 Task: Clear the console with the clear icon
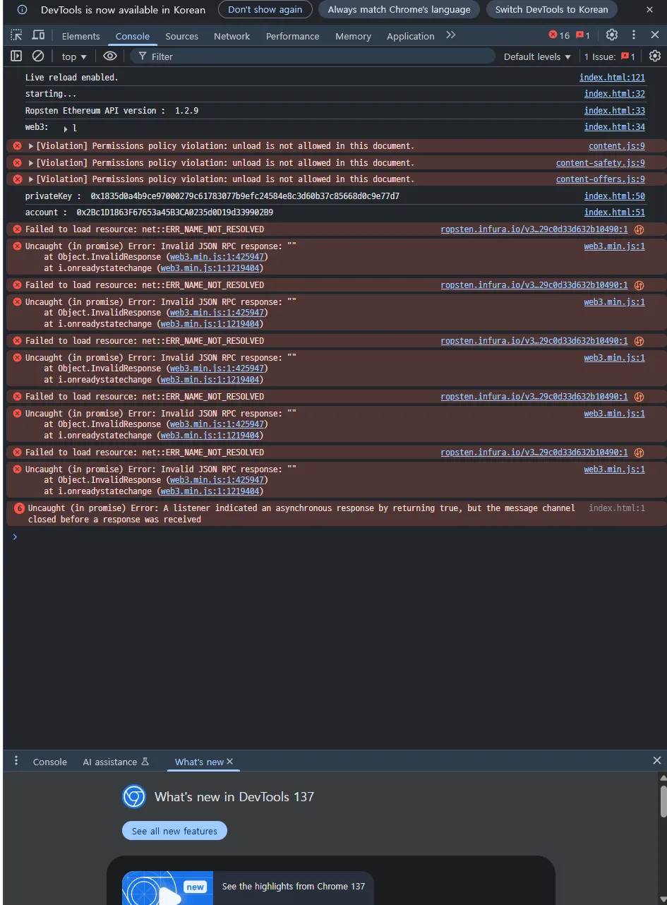38,56
